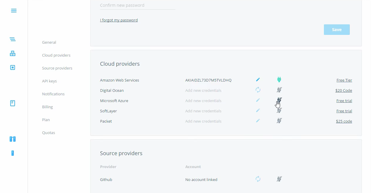Click the Packet edit pencil icon
Viewport: 371px width, 193px height.
click(x=258, y=121)
